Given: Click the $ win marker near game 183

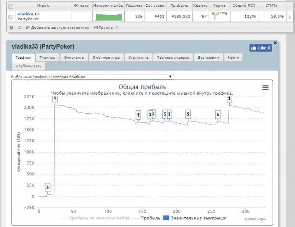Looking at the screenshot, I should [165, 114].
